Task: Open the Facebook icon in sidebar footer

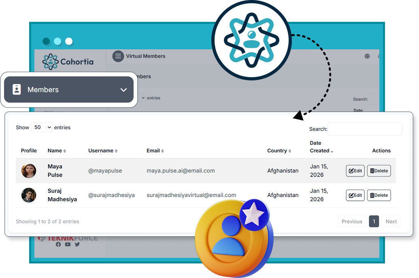Action: [58, 244]
